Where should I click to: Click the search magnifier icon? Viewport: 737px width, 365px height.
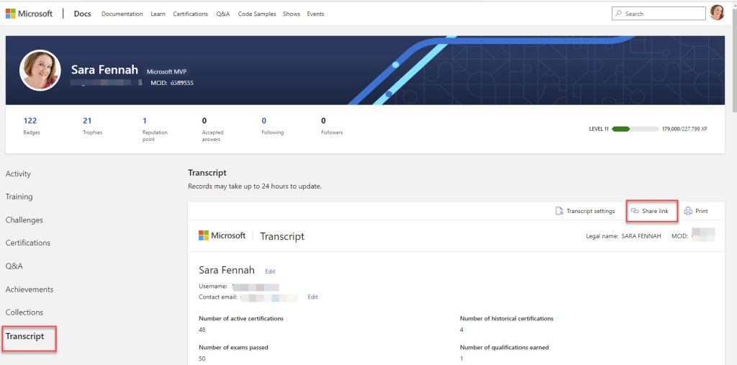tap(619, 14)
